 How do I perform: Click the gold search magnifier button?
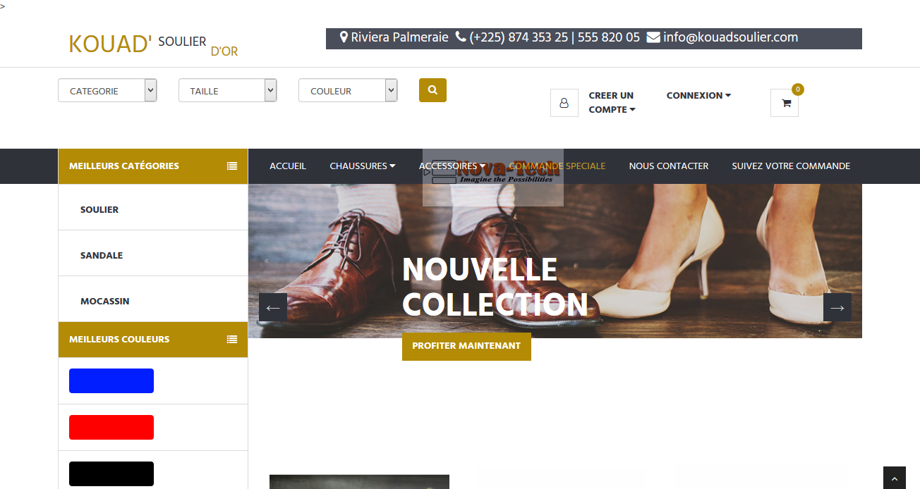(x=432, y=90)
